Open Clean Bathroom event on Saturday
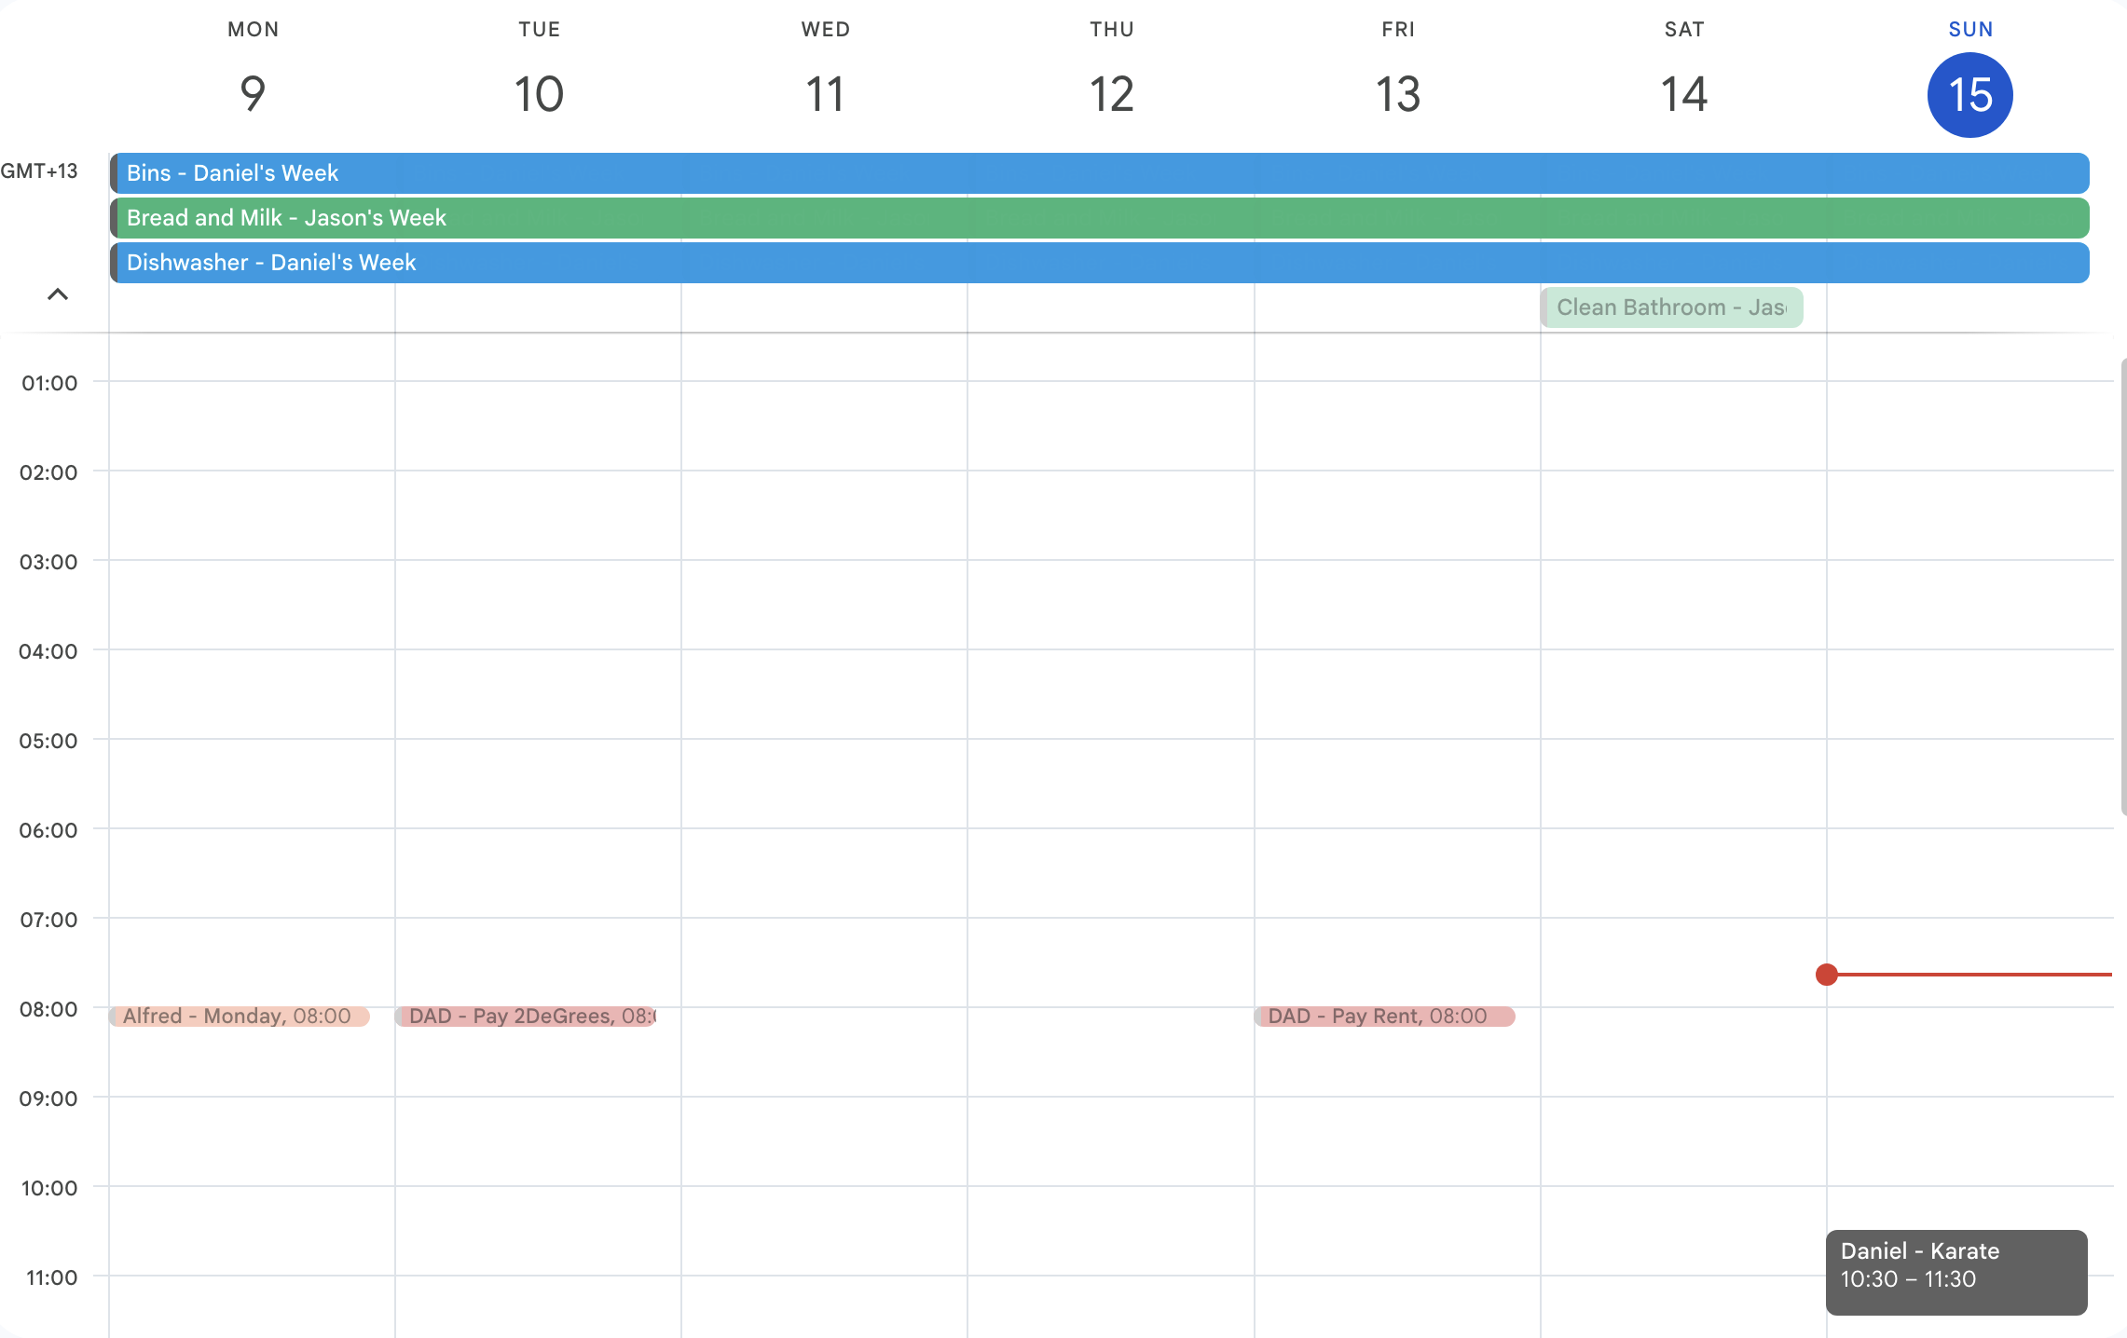This screenshot has height=1338, width=2127. (1670, 307)
